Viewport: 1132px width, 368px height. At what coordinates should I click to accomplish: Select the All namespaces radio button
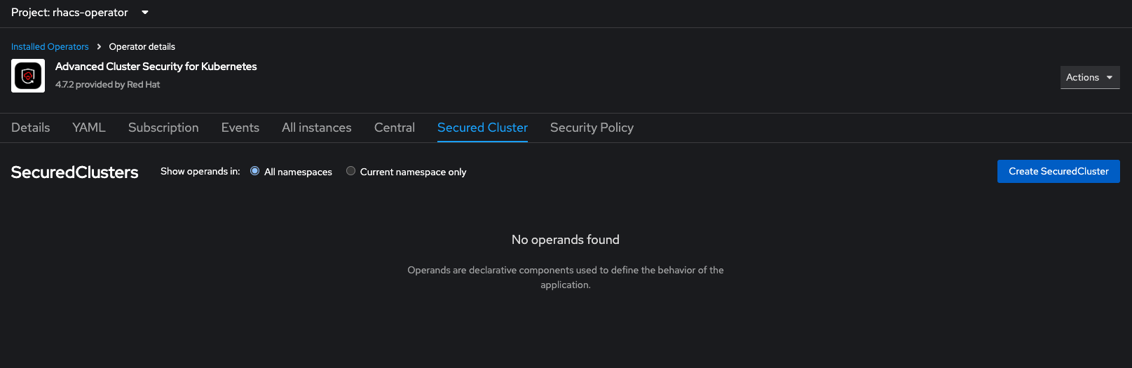coord(254,171)
